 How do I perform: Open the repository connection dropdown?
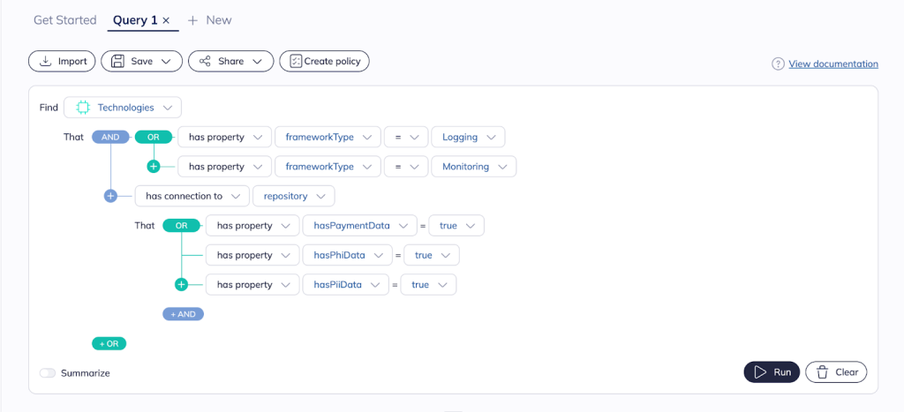tap(293, 196)
